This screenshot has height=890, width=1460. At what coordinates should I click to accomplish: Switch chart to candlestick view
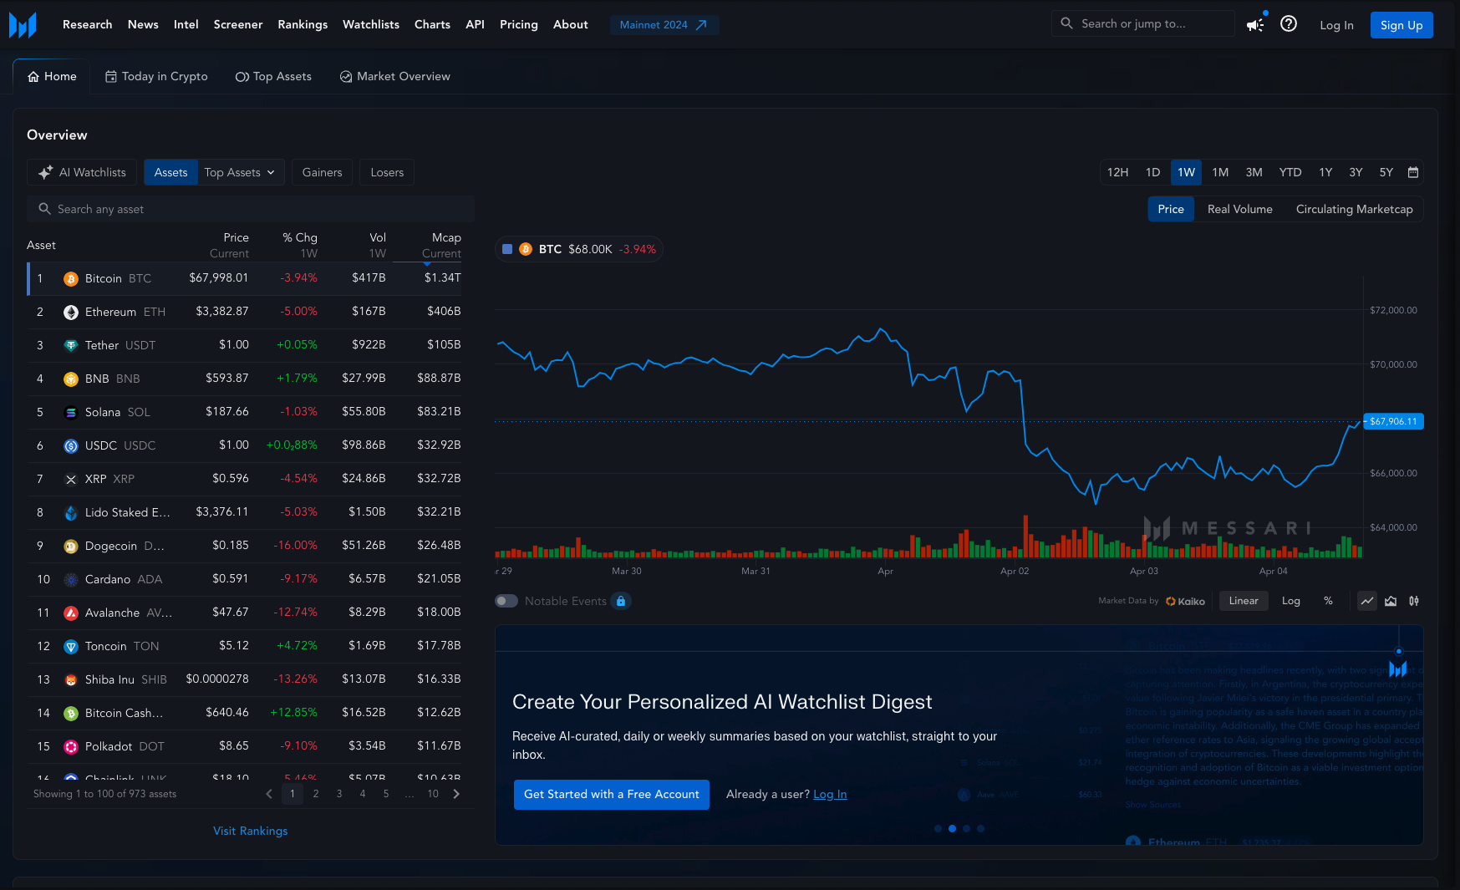1415,601
